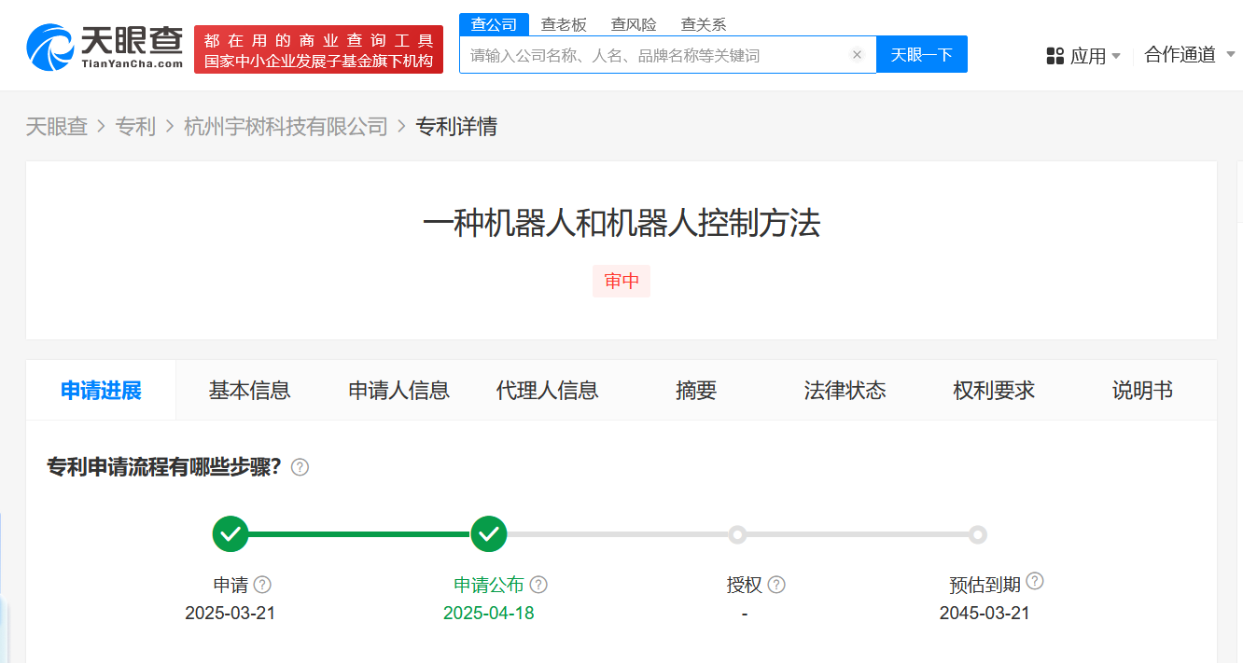Open the 基本信息 tab
This screenshot has height=663, width=1243.
click(x=249, y=391)
